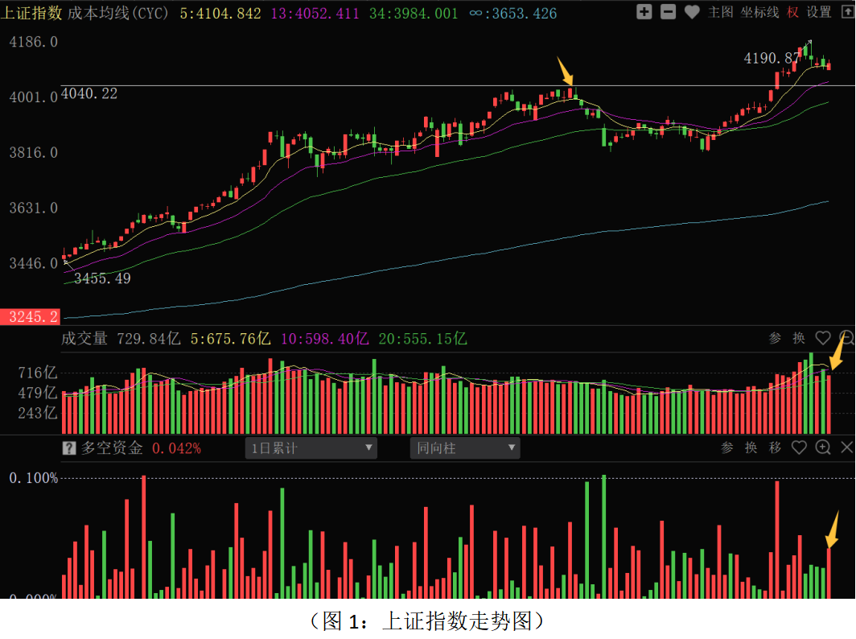The height and width of the screenshot is (639, 856).
Task: Click 移 in the 多空资金 panel header
Action: (775, 447)
